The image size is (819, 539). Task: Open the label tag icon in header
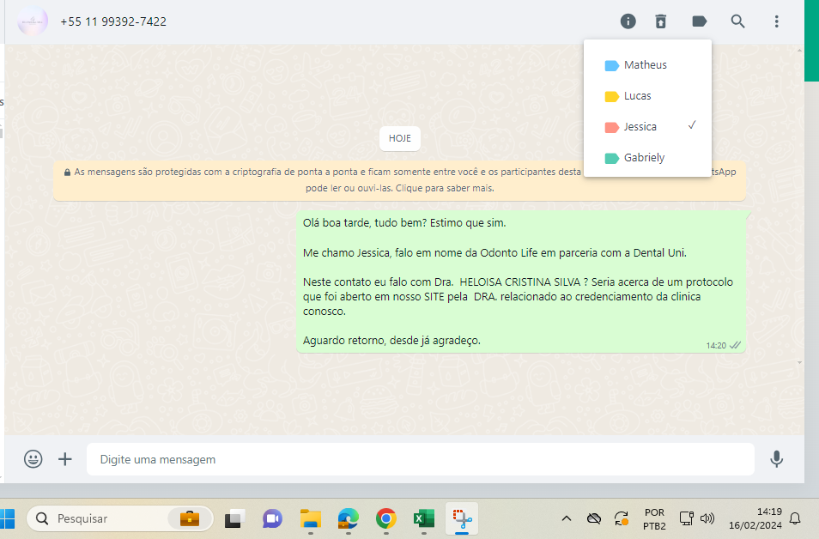pos(700,21)
